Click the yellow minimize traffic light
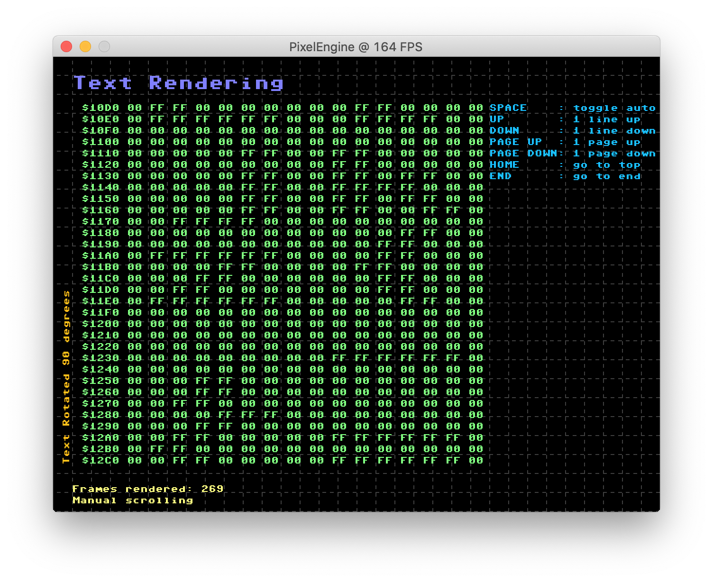This screenshot has width=713, height=582. pyautogui.click(x=85, y=46)
